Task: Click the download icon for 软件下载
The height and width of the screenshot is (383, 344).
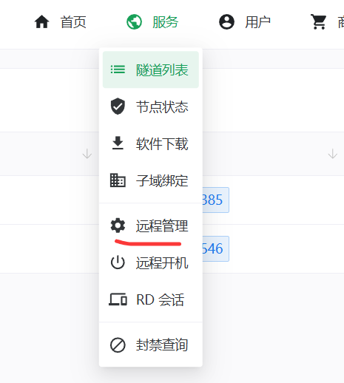Action: tap(118, 143)
